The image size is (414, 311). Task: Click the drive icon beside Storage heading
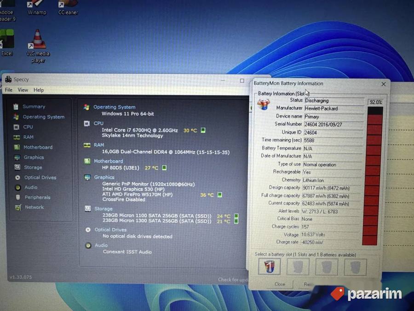pyautogui.click(x=88, y=209)
